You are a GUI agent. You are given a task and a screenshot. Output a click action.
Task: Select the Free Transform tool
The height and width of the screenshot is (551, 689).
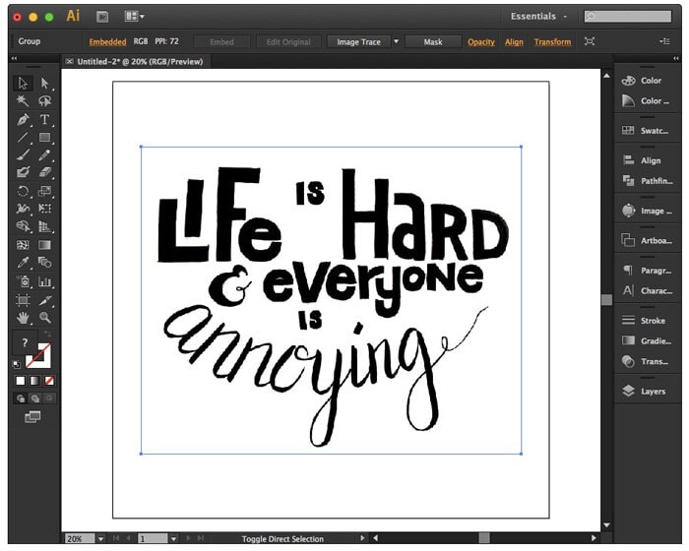click(44, 209)
